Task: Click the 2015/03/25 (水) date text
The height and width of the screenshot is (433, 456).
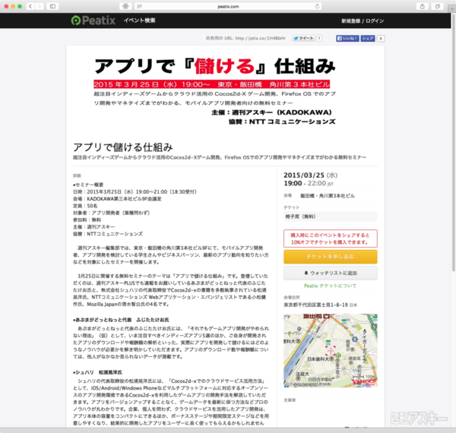Action: [311, 175]
